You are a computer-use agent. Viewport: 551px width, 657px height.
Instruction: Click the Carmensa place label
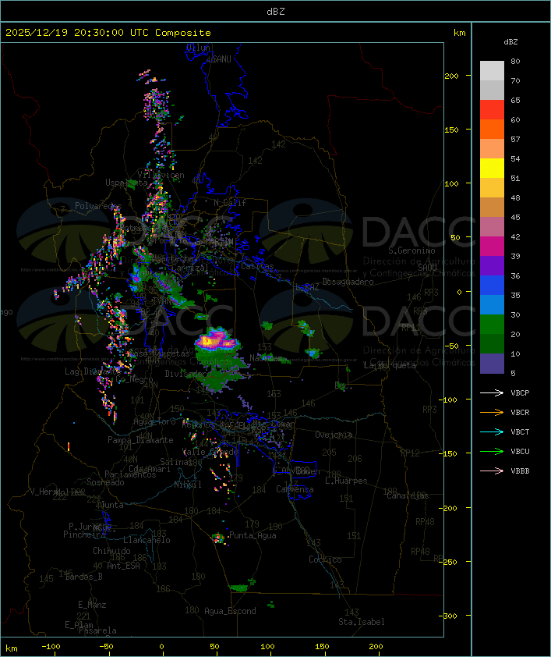coord(295,489)
